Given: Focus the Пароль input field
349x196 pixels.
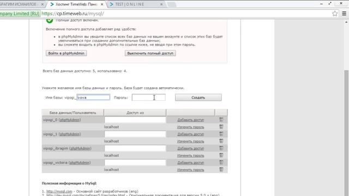Looking at the screenshot, I should pos(148,97).
